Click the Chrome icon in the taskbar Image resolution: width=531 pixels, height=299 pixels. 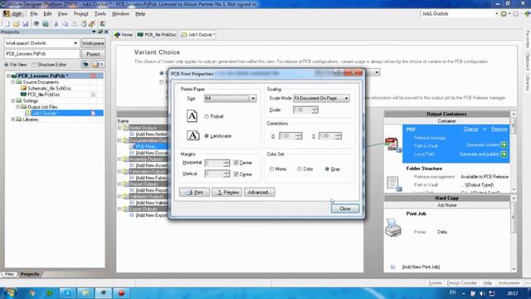pyautogui.click(x=32, y=293)
